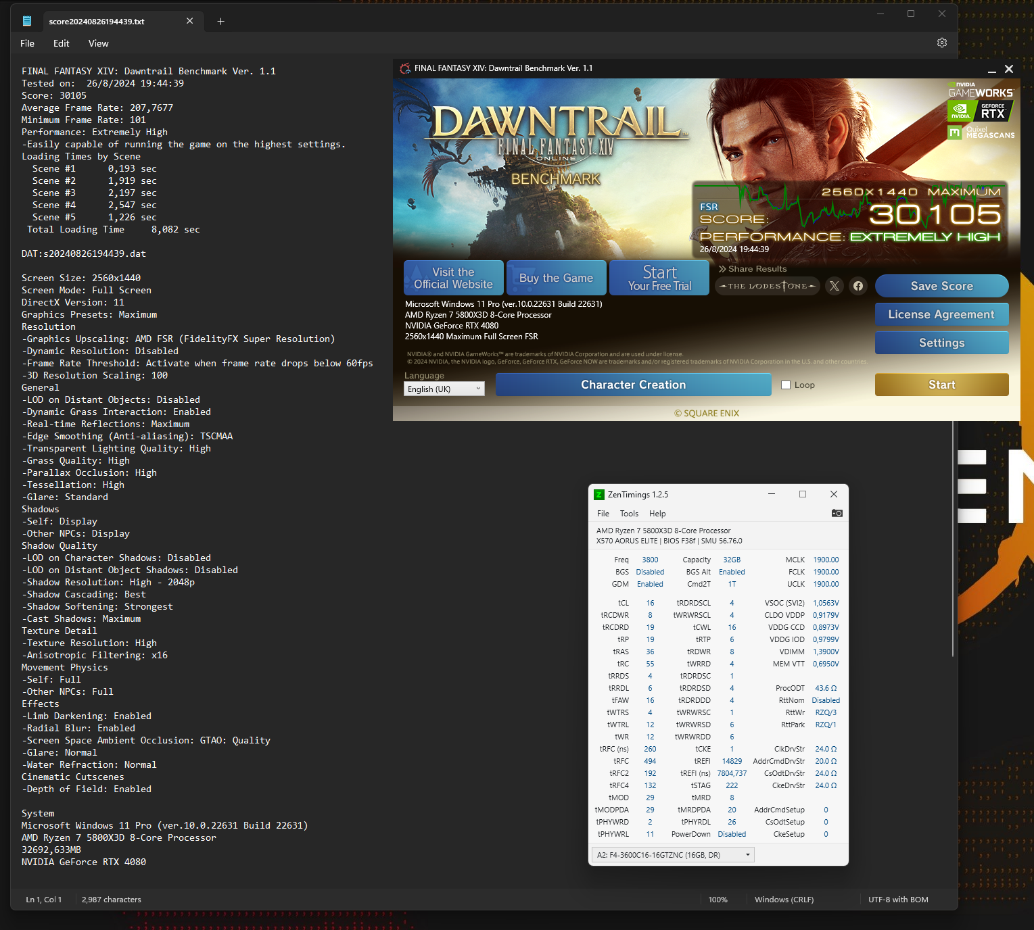Viewport: 1034px width, 930px height.
Task: Click the Notepad vertical scrollbar
Action: pos(953,537)
